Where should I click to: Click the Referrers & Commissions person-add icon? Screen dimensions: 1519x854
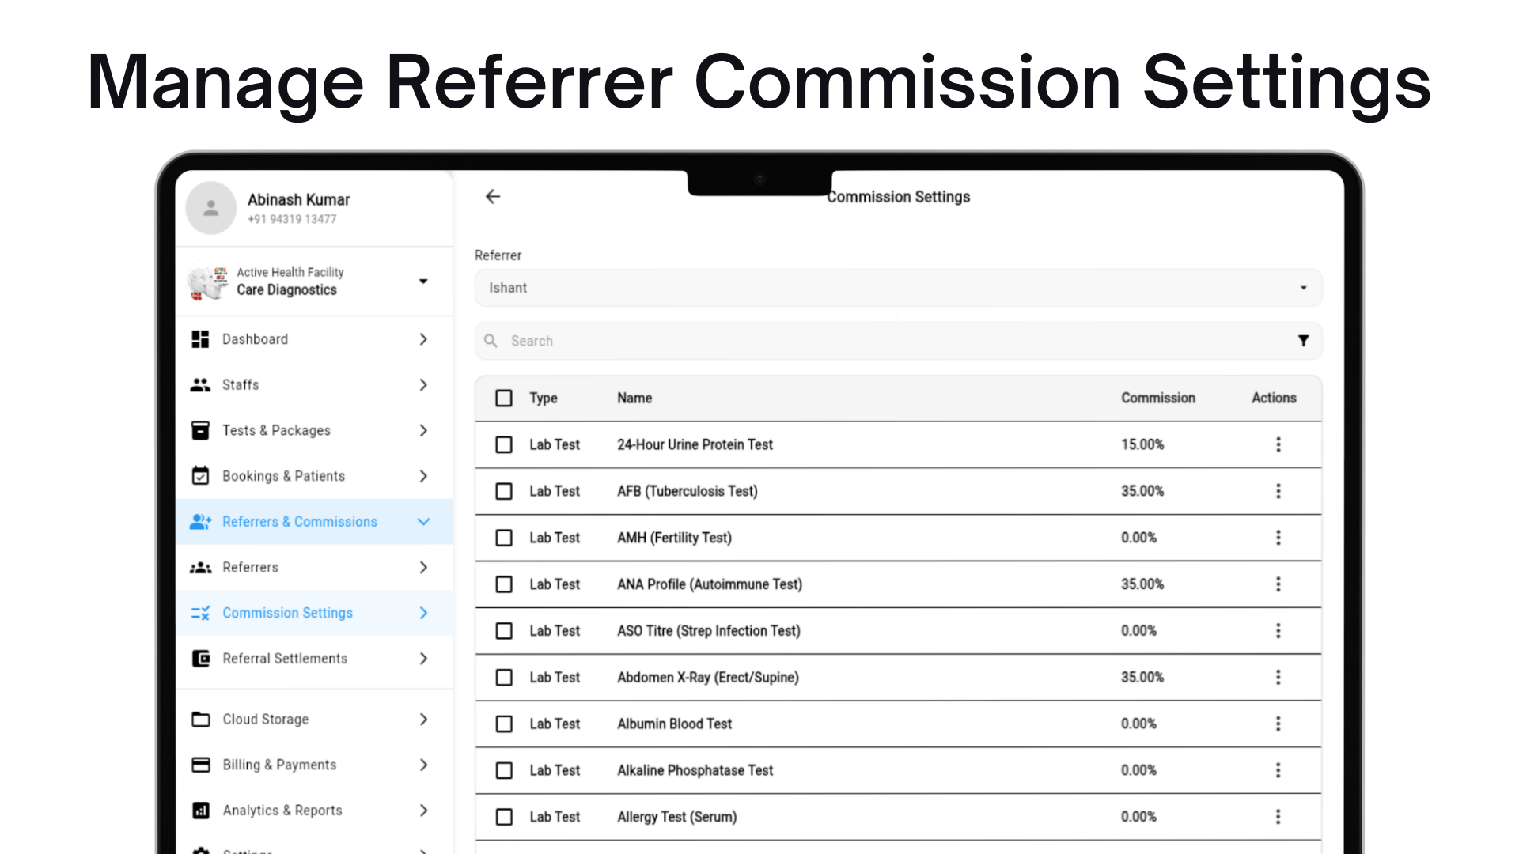tap(201, 522)
